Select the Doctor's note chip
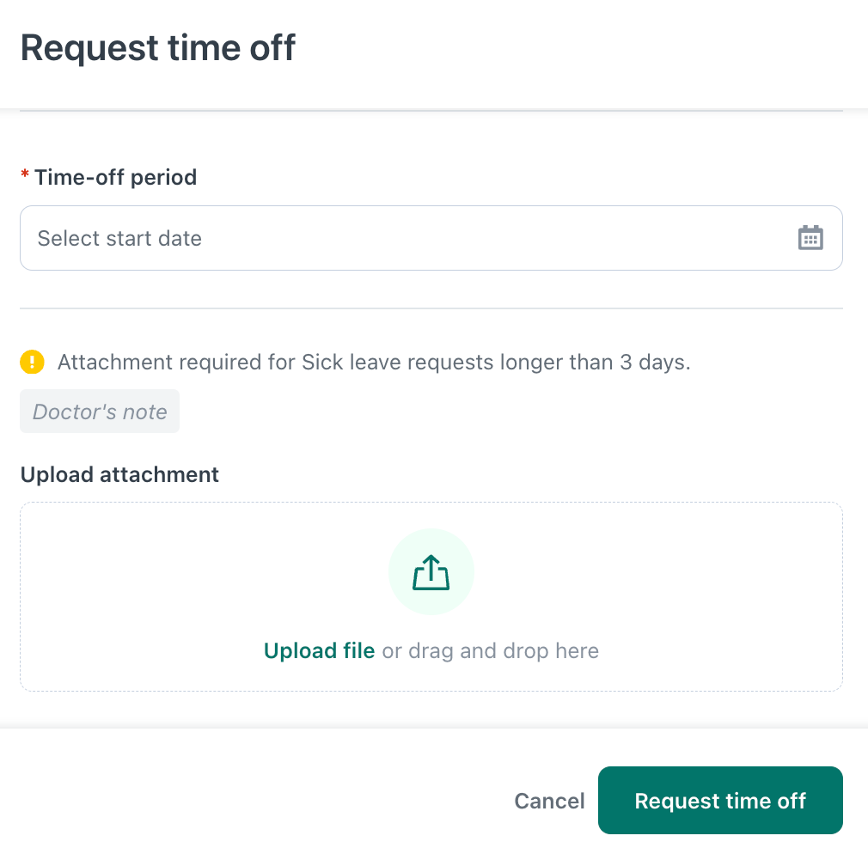This screenshot has width=868, height=854. point(99,411)
